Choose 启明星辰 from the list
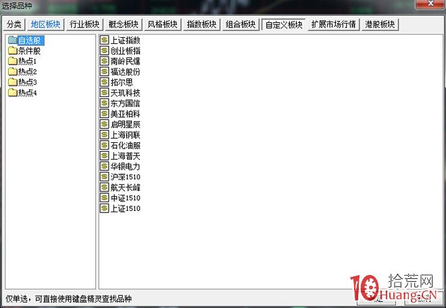Image resolution: width=446 pixels, height=308 pixels. tap(125, 125)
